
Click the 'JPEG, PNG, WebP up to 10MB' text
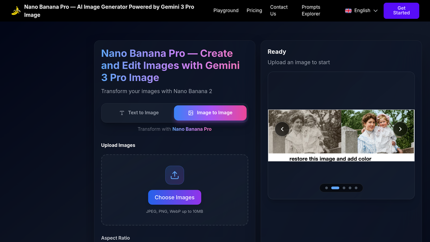(175, 211)
